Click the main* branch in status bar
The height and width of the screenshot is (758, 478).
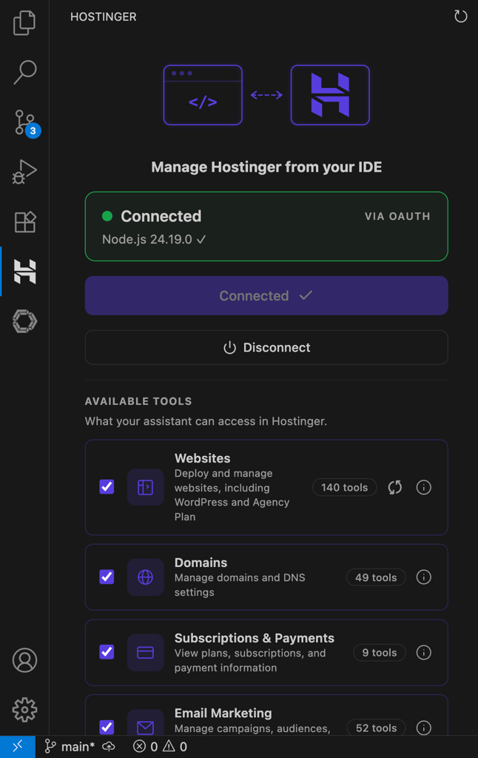(x=70, y=747)
